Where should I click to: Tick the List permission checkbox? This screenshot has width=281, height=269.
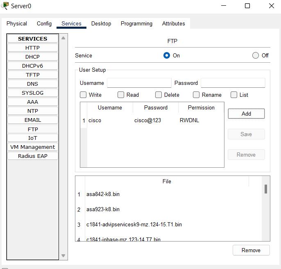(x=234, y=95)
